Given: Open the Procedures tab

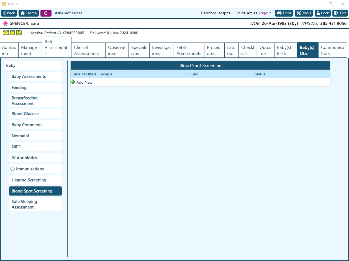Looking at the screenshot, I should tap(214, 50).
